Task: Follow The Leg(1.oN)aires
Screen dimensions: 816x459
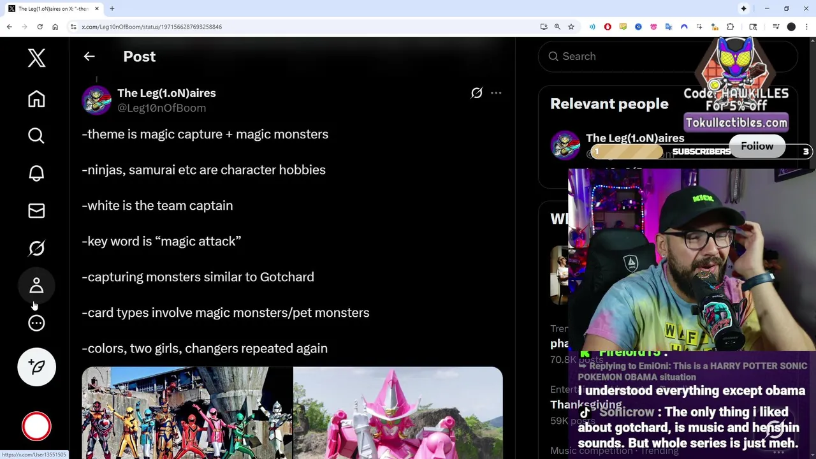Action: (757, 146)
